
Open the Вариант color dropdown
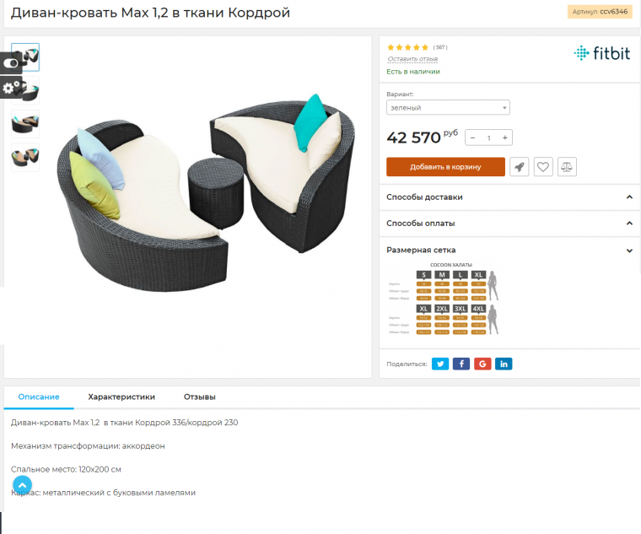(x=448, y=107)
